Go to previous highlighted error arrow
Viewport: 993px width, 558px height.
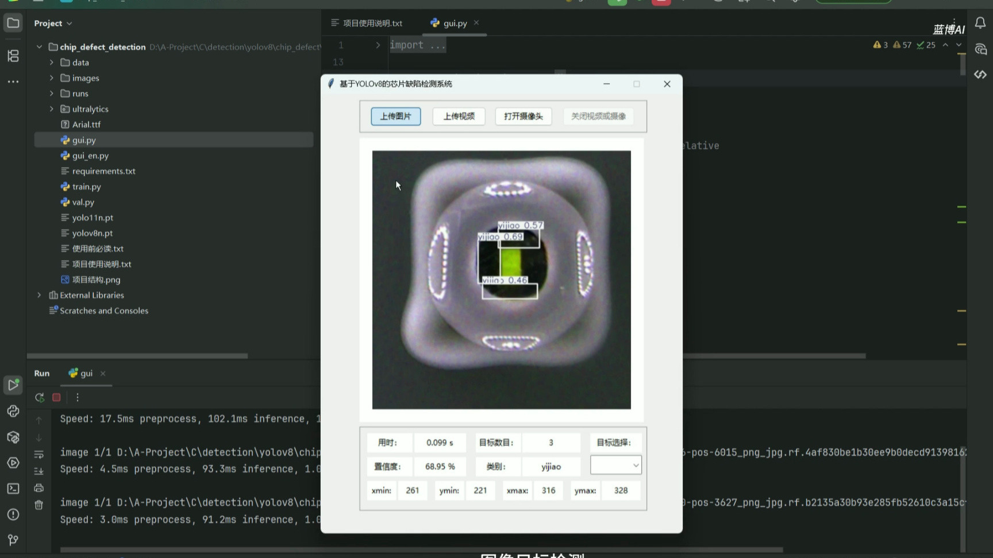(x=945, y=45)
